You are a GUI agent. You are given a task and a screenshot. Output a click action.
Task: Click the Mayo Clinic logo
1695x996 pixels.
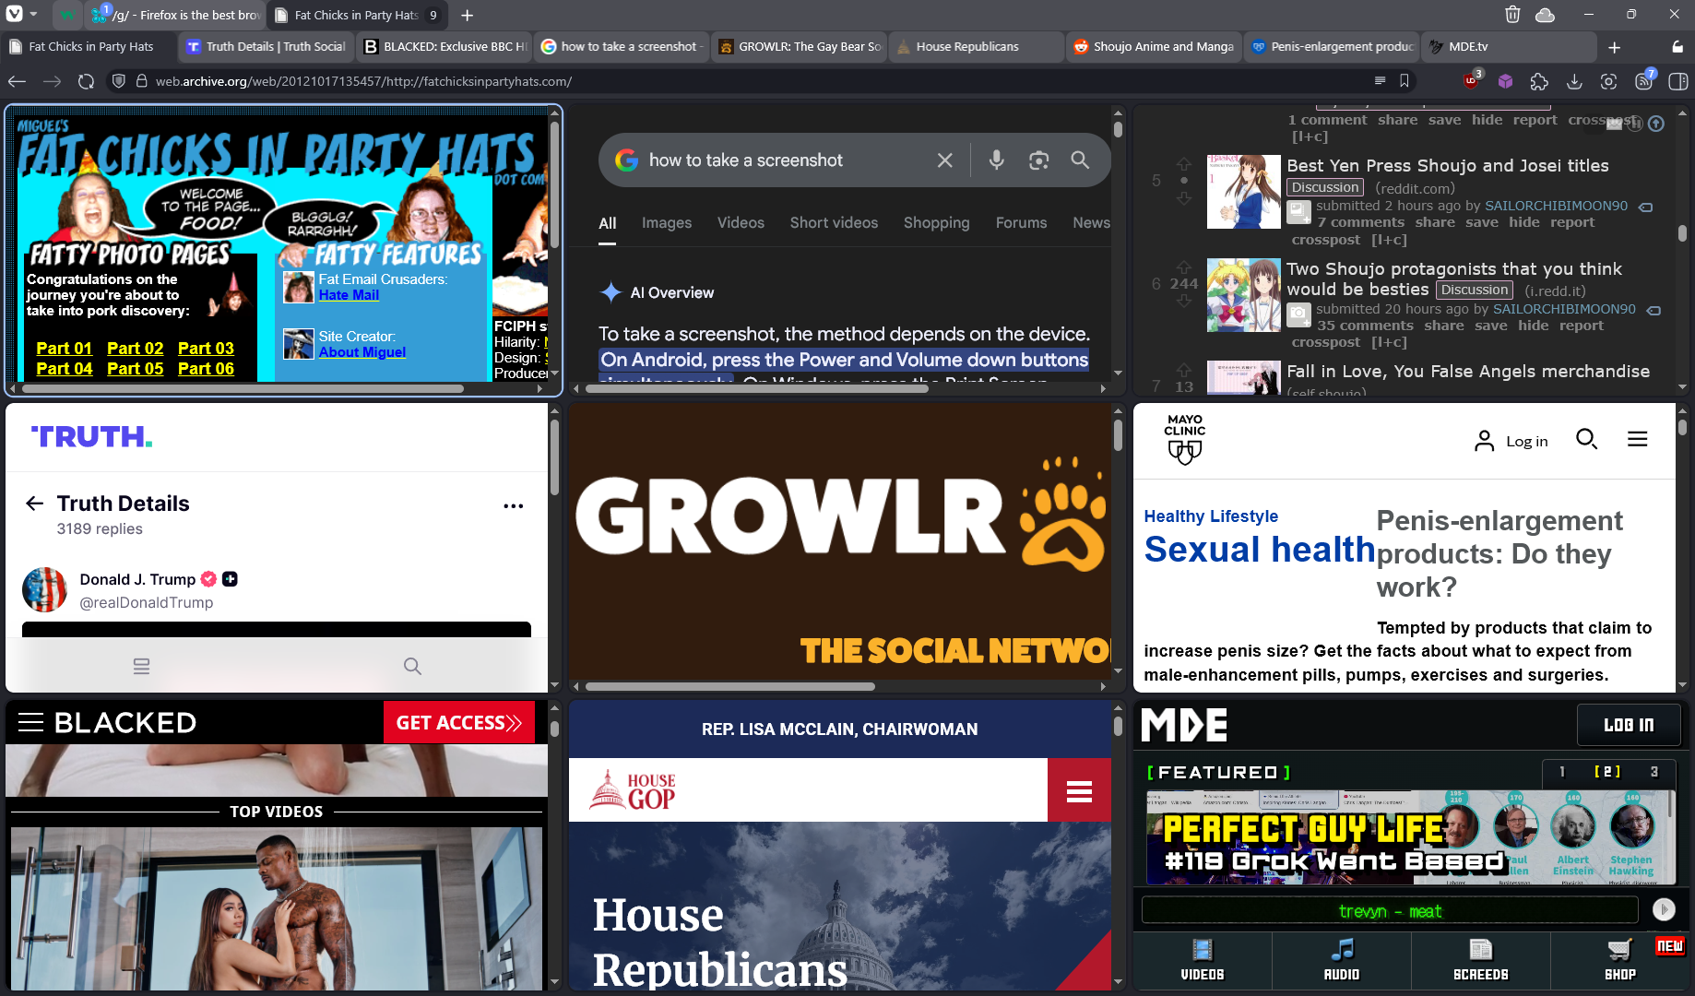point(1184,438)
